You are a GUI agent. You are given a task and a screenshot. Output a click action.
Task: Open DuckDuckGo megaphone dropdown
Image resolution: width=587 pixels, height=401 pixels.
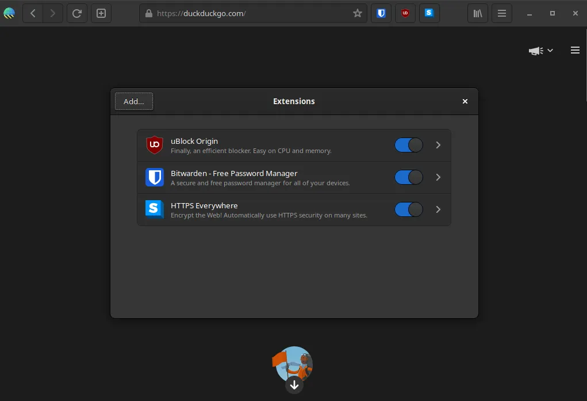[x=540, y=51]
